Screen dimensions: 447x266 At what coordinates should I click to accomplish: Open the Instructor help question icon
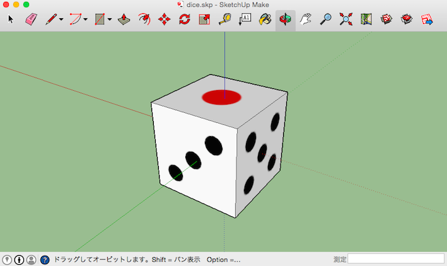pos(45,260)
